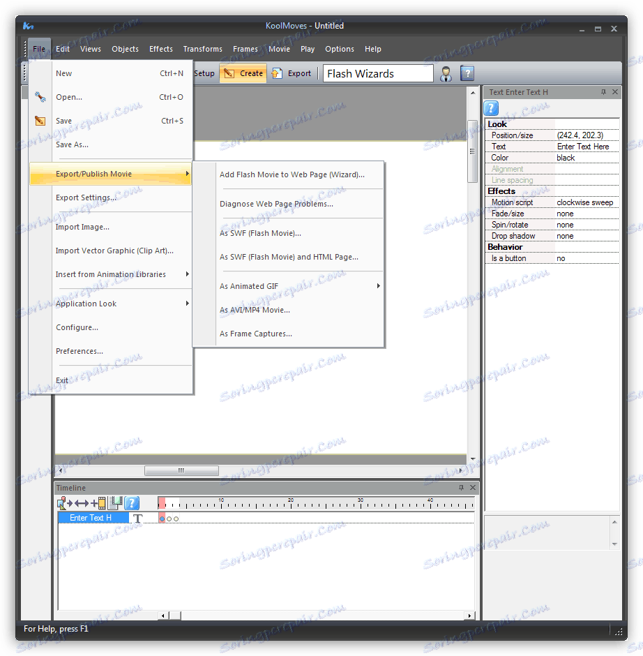Choose New from the File menu

pos(111,74)
